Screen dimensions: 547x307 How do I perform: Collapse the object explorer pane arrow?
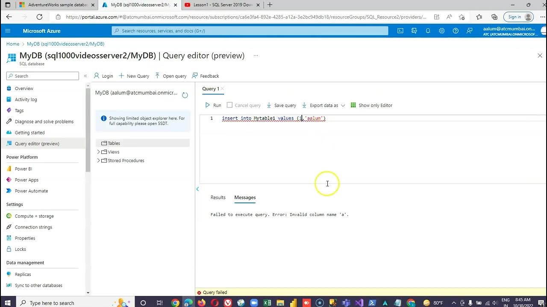(197, 189)
